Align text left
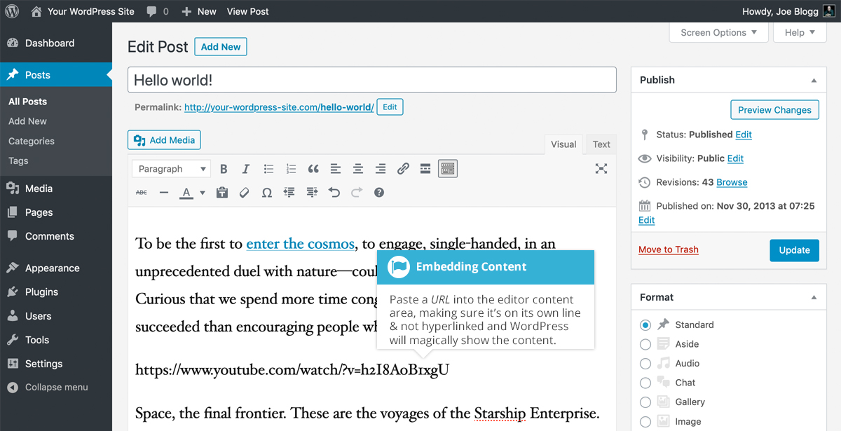The image size is (841, 431). coord(336,169)
